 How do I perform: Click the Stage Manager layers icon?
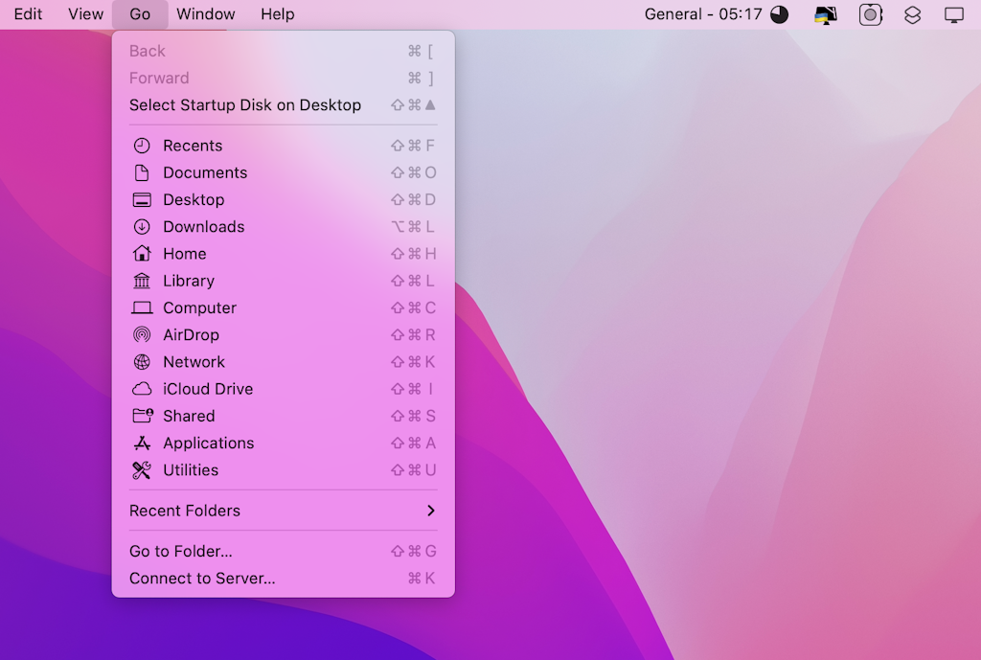click(911, 14)
